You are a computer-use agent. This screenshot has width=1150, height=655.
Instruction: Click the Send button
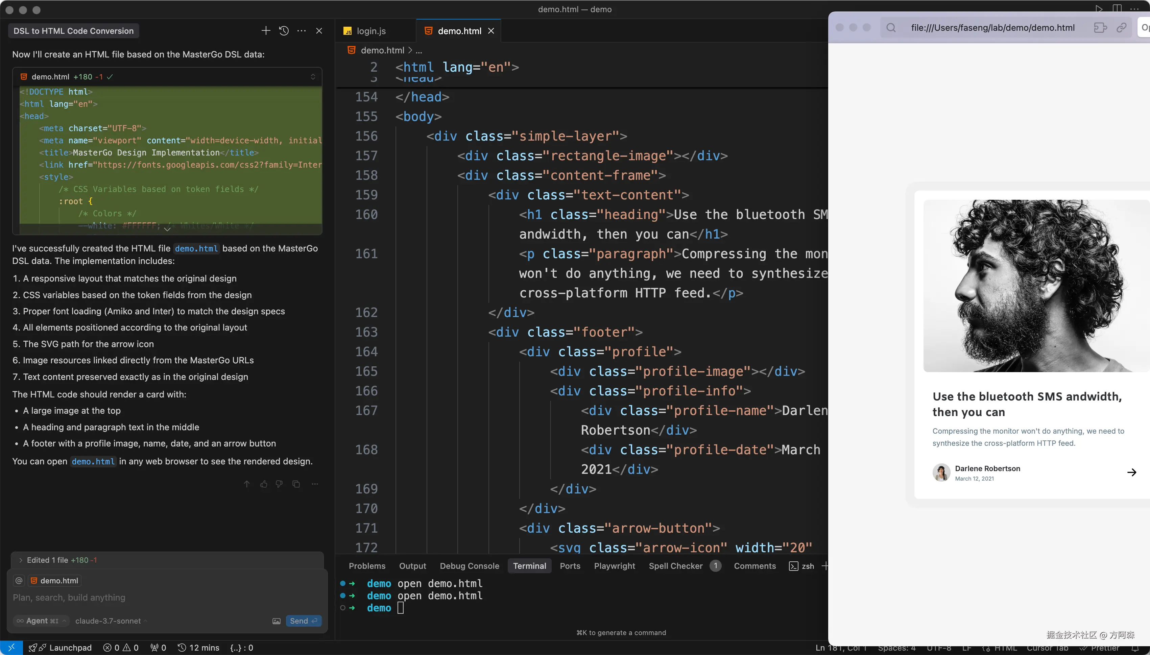[303, 621]
